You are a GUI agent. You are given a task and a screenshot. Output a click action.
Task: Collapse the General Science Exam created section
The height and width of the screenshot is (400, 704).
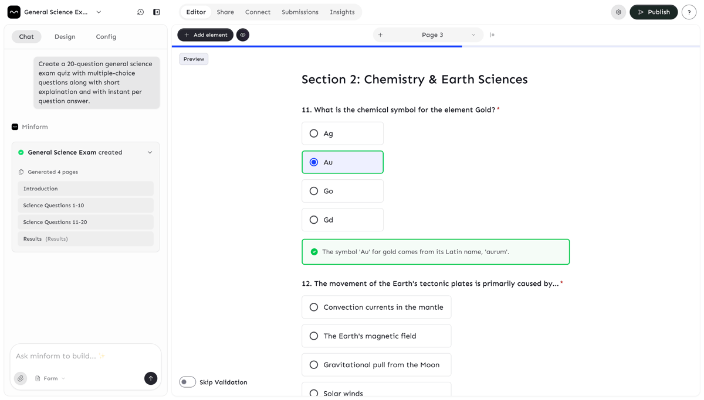150,153
